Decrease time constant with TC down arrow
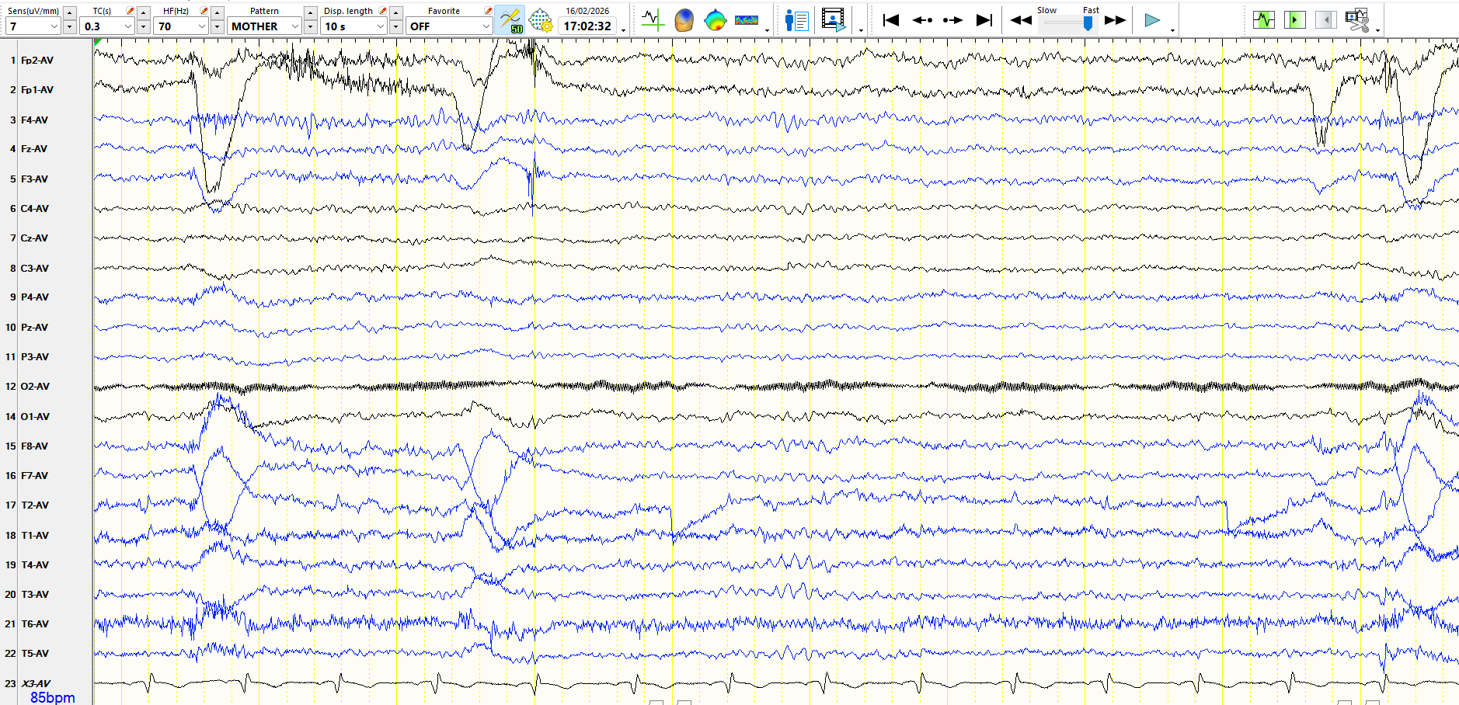The width and height of the screenshot is (1459, 705). point(143,26)
